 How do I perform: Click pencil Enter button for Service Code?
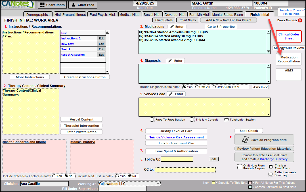[x=176, y=94]
